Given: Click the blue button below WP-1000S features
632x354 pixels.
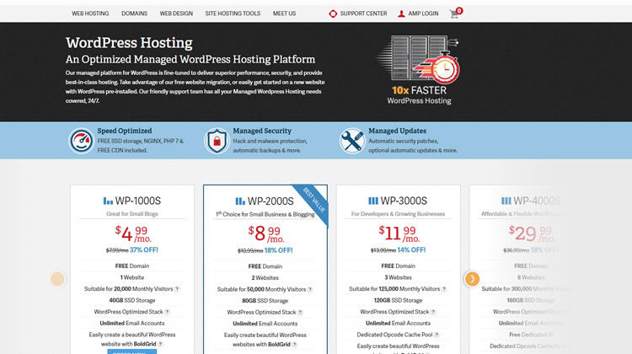Looking at the screenshot, I should point(131,352).
